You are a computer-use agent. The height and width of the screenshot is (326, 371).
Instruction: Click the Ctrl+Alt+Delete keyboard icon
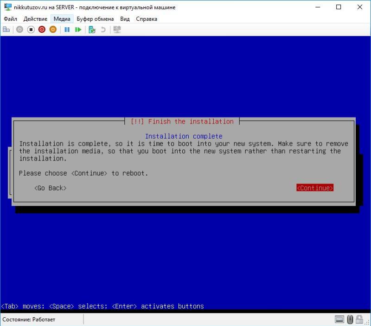coord(6,29)
